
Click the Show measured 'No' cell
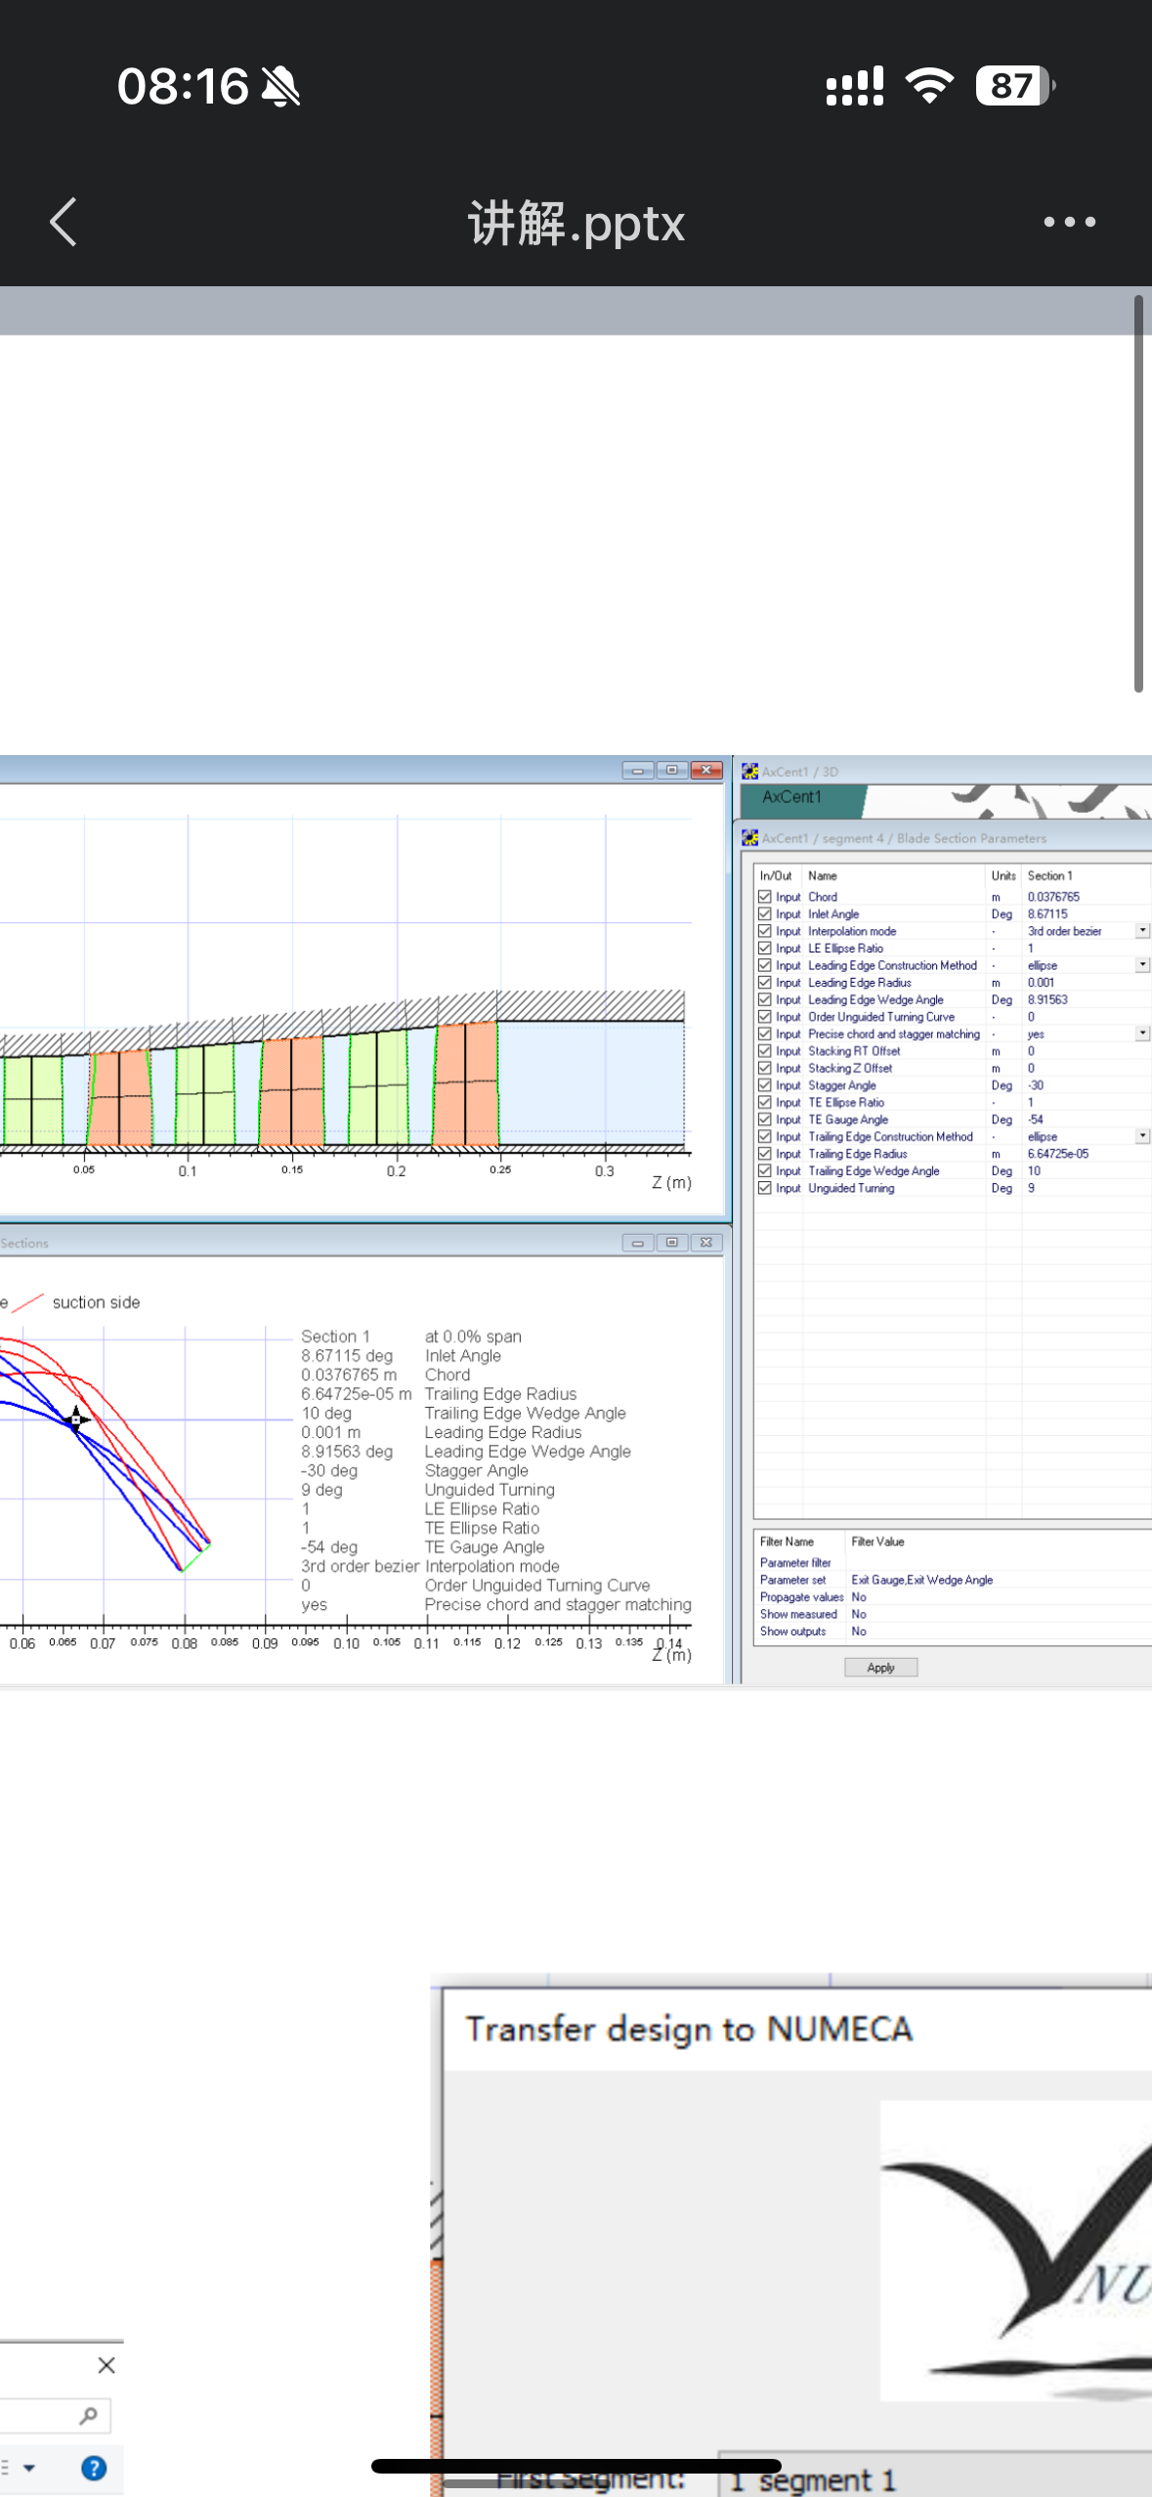(x=859, y=1614)
